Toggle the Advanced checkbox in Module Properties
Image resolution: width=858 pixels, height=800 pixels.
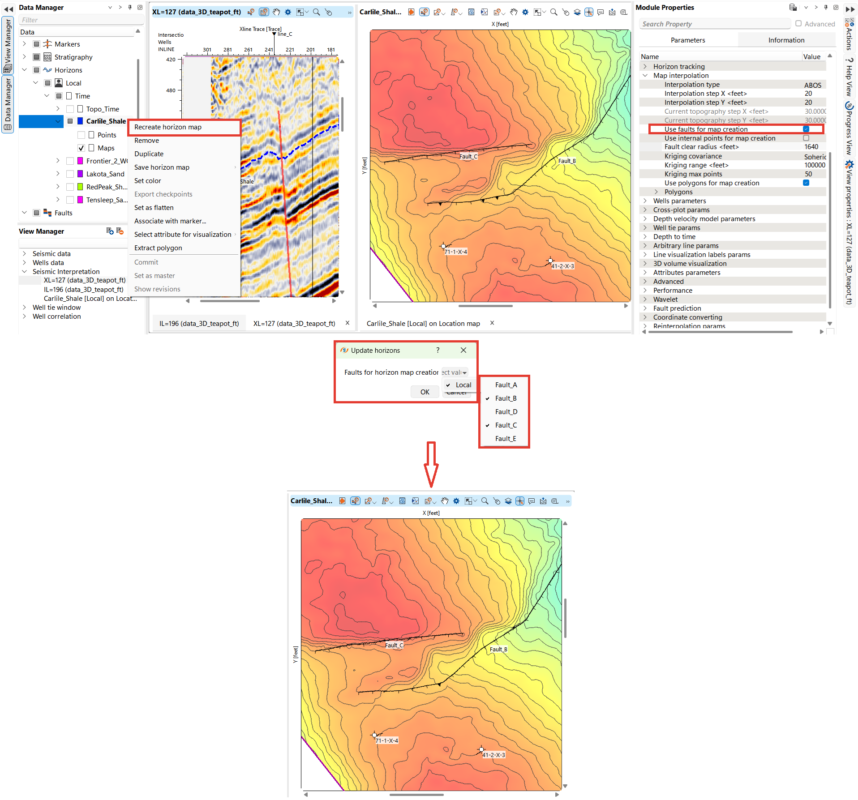[798, 24]
